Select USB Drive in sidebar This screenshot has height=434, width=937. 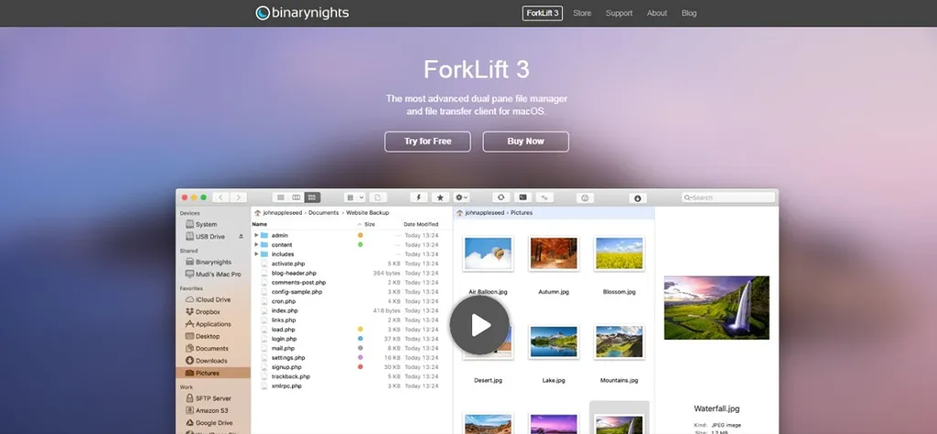[x=206, y=237]
